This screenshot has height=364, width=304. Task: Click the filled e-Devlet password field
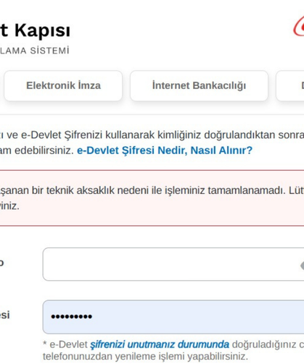[x=173, y=317]
